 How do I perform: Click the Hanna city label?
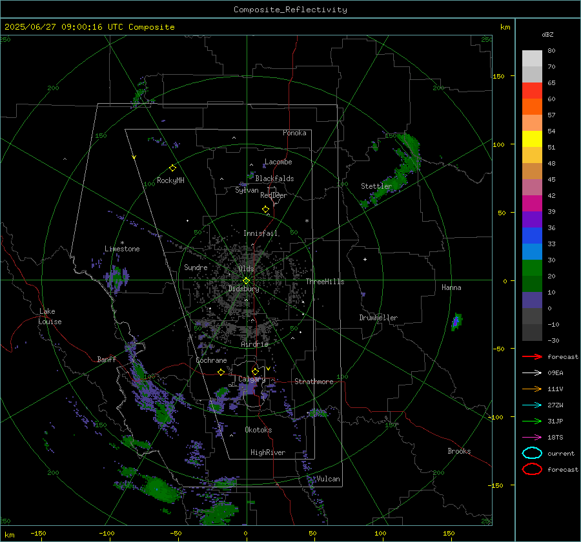coord(451,287)
